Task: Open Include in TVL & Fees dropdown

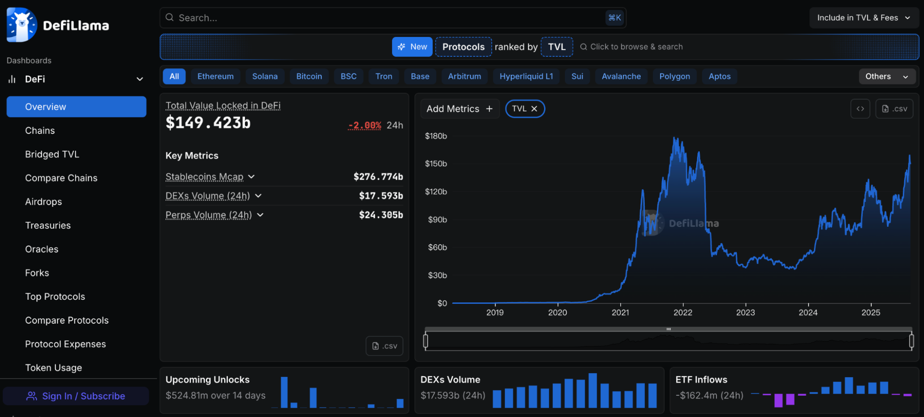Action: (863, 18)
